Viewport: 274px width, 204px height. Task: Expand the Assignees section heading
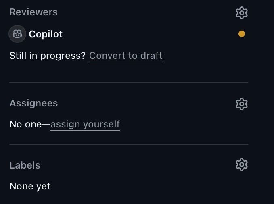[33, 103]
